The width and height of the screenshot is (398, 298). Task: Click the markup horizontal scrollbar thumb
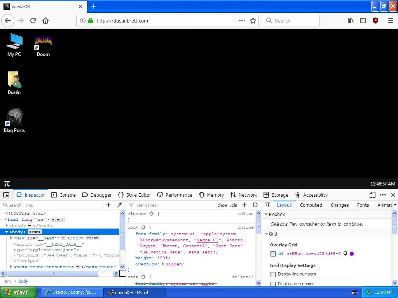point(52,273)
